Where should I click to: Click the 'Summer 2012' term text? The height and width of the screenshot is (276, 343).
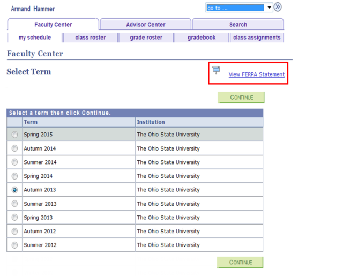[40, 245]
